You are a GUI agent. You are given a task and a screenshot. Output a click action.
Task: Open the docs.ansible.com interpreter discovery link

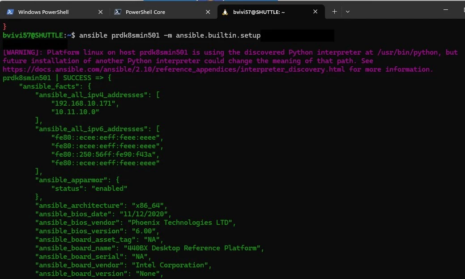(174, 69)
